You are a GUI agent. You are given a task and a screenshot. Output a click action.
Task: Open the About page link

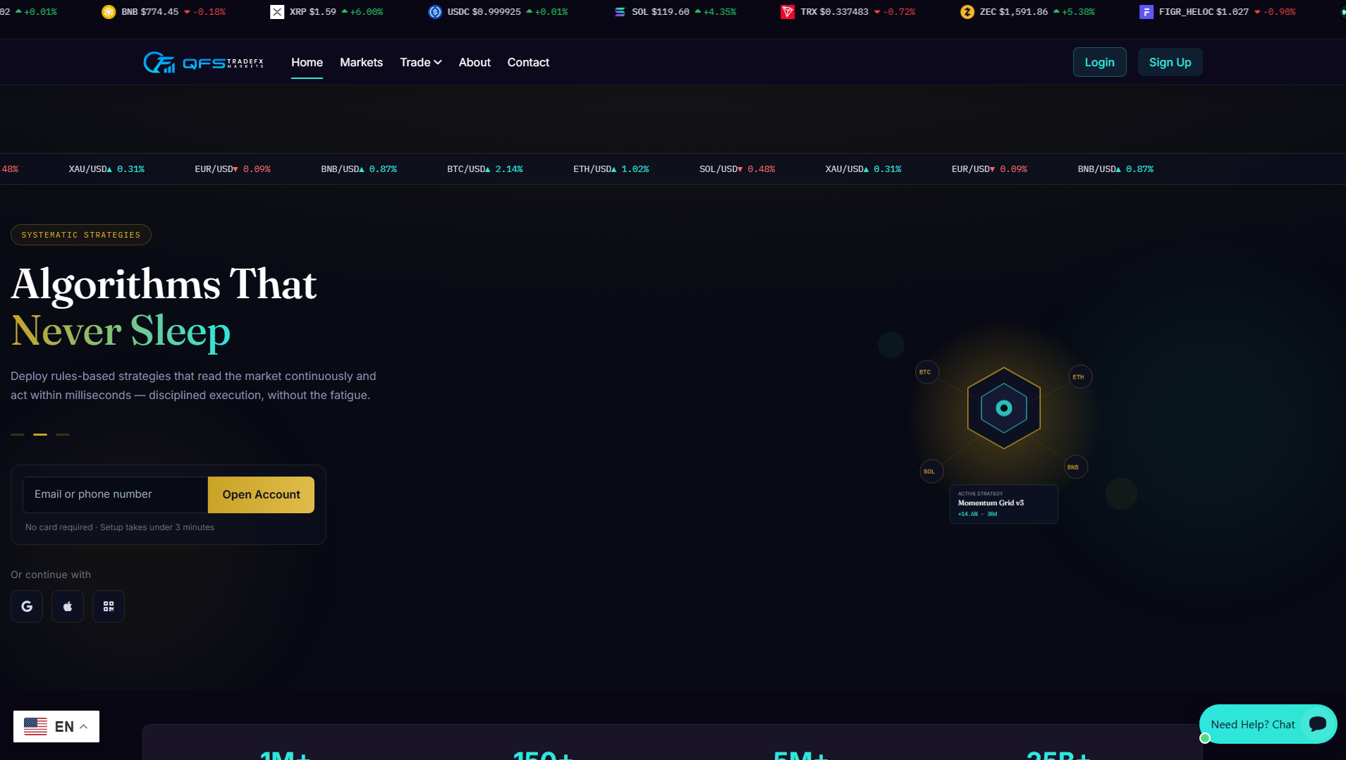coord(475,63)
